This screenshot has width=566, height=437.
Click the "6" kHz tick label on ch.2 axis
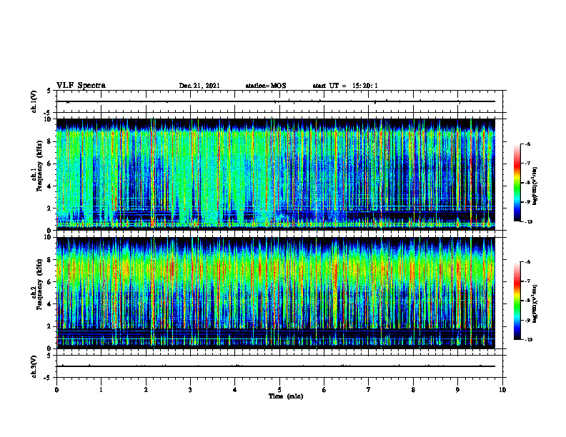(49, 282)
